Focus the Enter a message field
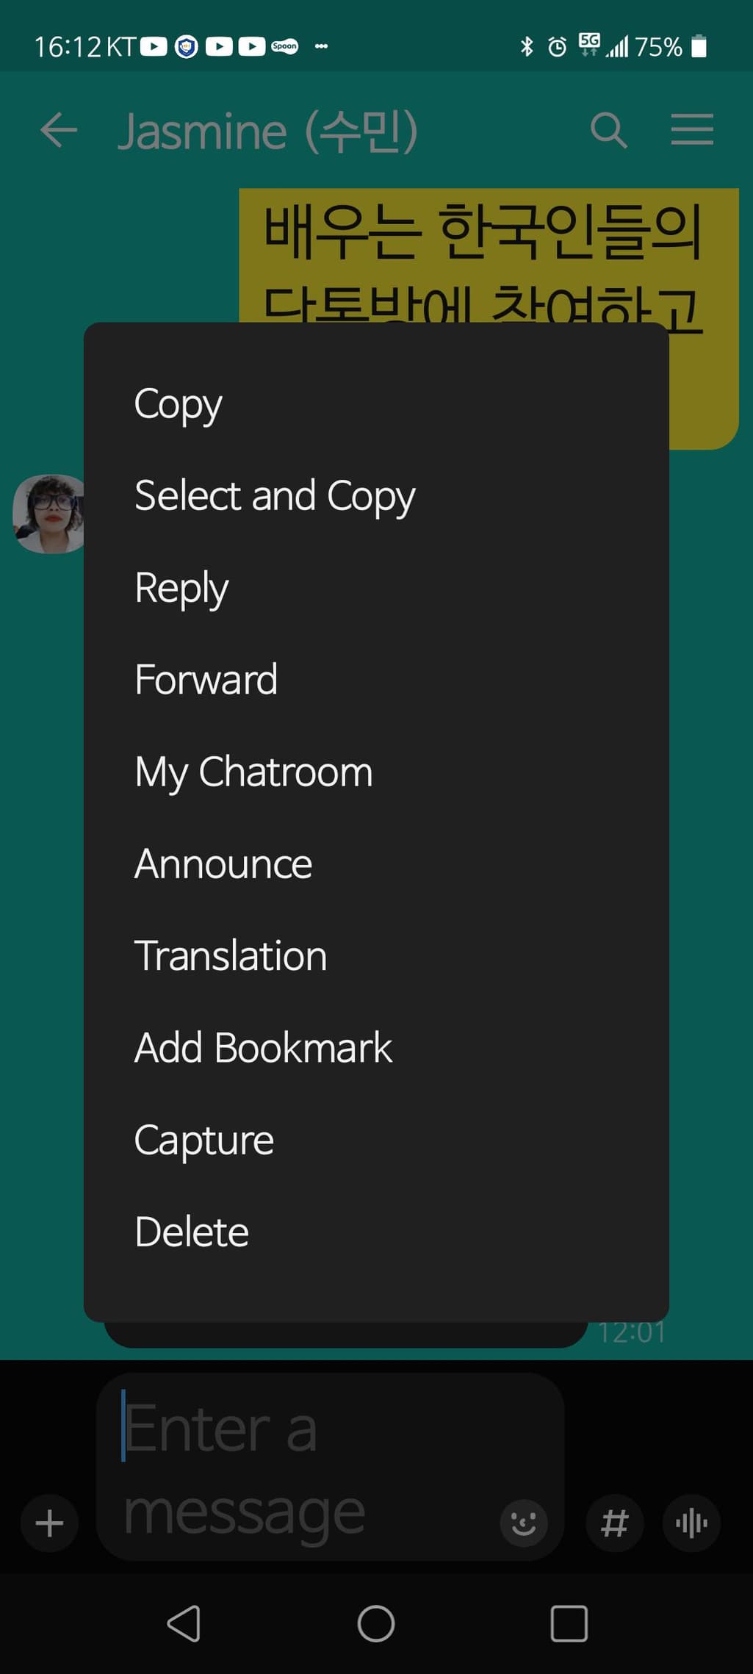Screen dimensions: 753x1674 [x=309, y=1467]
